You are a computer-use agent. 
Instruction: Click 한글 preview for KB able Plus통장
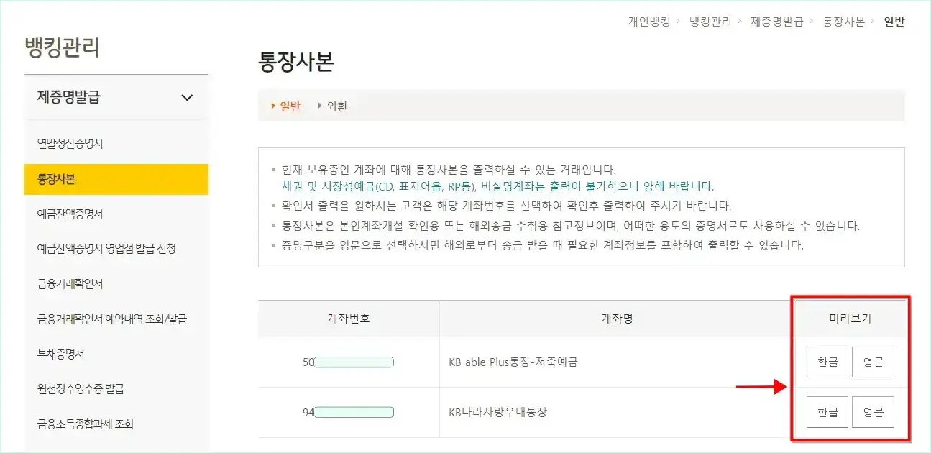827,362
